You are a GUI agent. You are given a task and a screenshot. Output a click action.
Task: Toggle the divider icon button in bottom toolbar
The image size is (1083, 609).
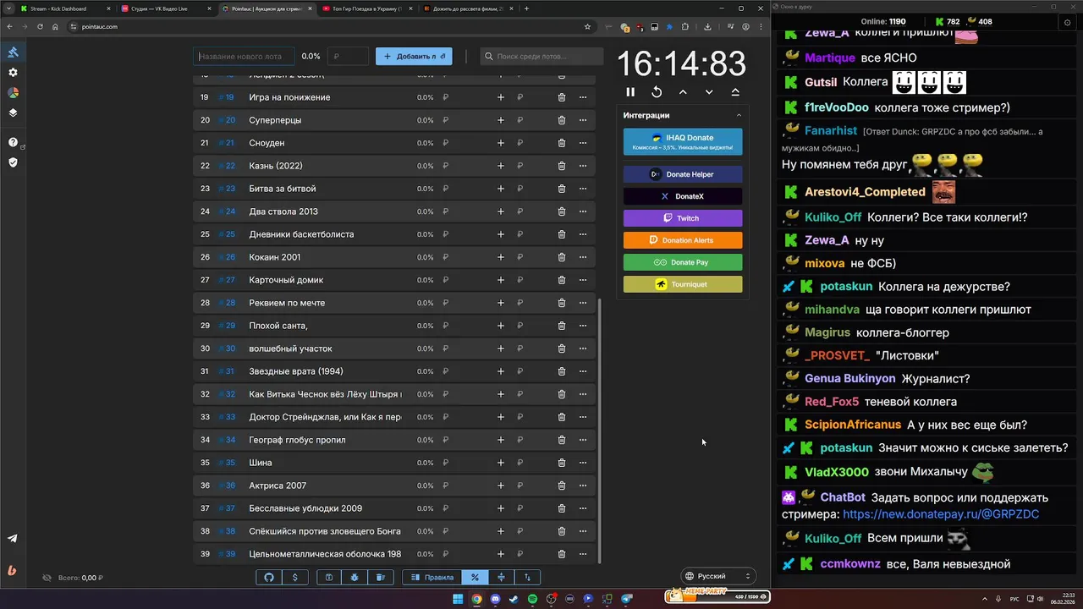pos(501,577)
